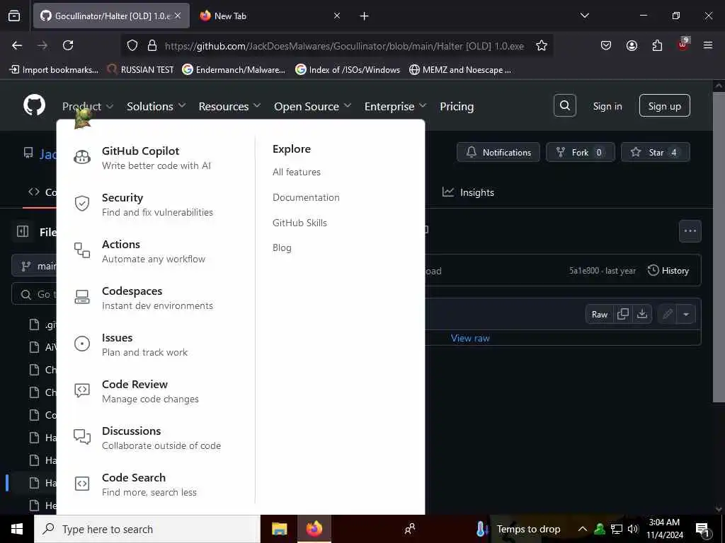Open All features under Explore

(297, 172)
